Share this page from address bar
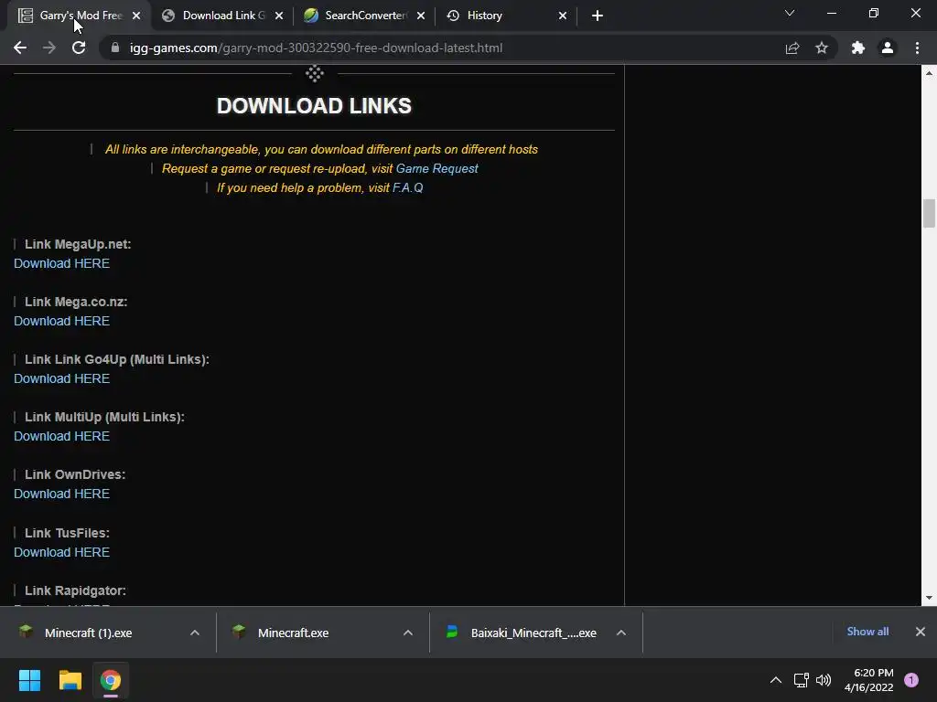This screenshot has width=937, height=702. [x=792, y=48]
